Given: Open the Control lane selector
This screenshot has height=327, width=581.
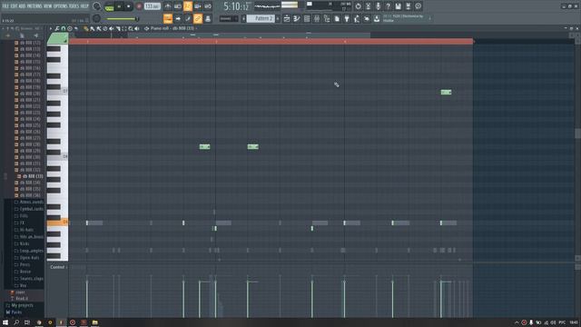Looking at the screenshot, I should (58, 267).
